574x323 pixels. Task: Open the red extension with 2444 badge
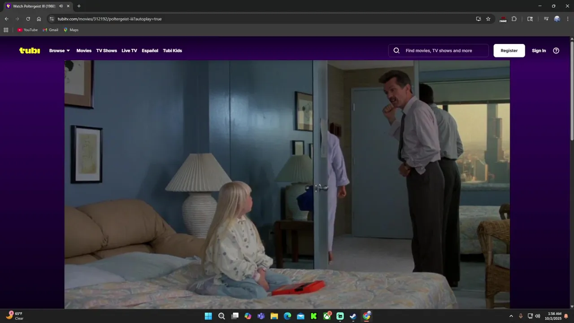point(503,19)
